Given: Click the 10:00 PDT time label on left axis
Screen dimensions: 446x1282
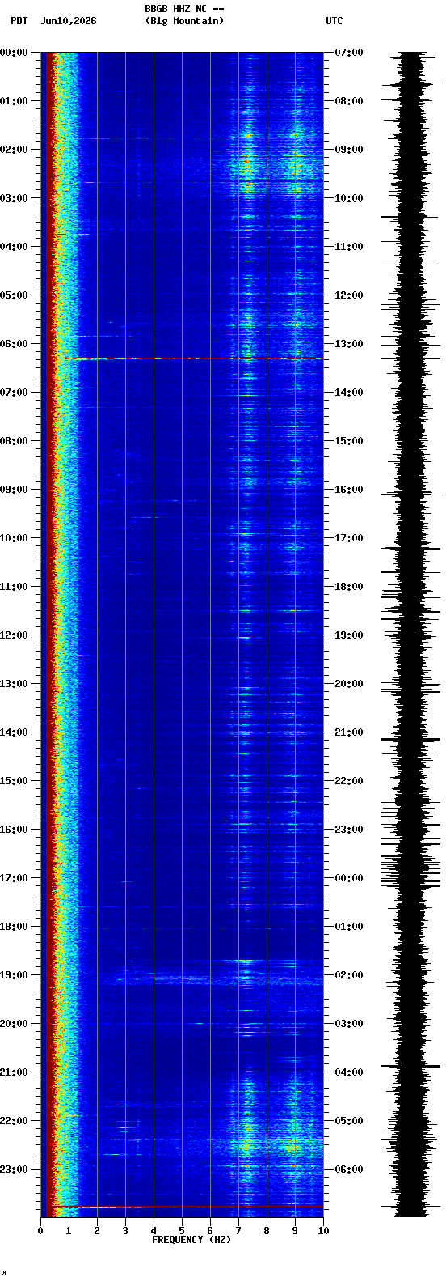Looking at the screenshot, I should (14, 538).
